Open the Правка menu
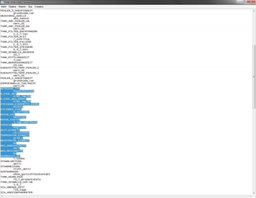Image resolution: width=256 pixels, height=198 pixels. [12, 7]
